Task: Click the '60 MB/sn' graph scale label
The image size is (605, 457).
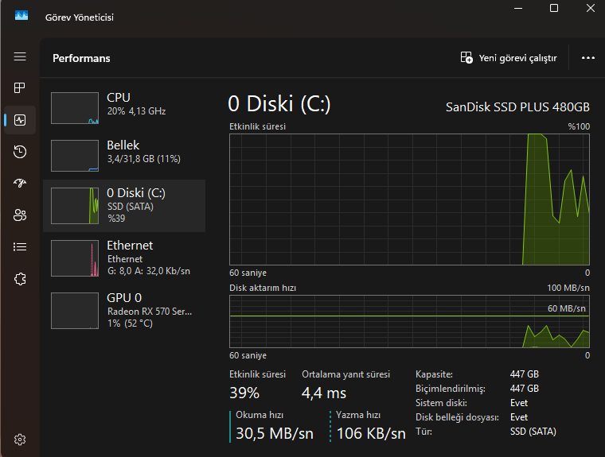Action: 567,308
